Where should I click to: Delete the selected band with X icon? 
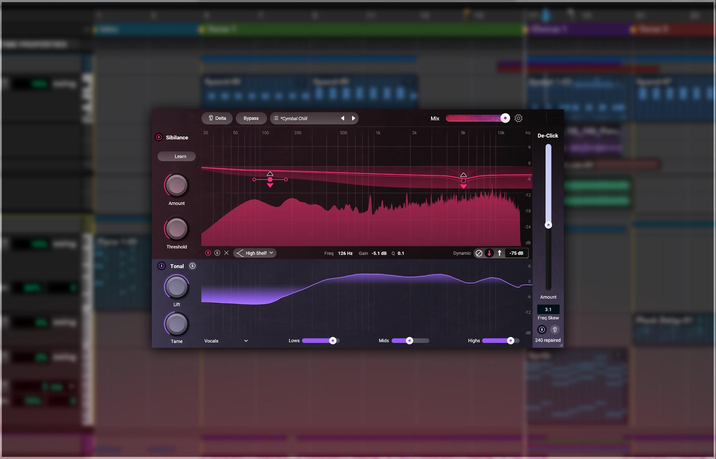[226, 253]
